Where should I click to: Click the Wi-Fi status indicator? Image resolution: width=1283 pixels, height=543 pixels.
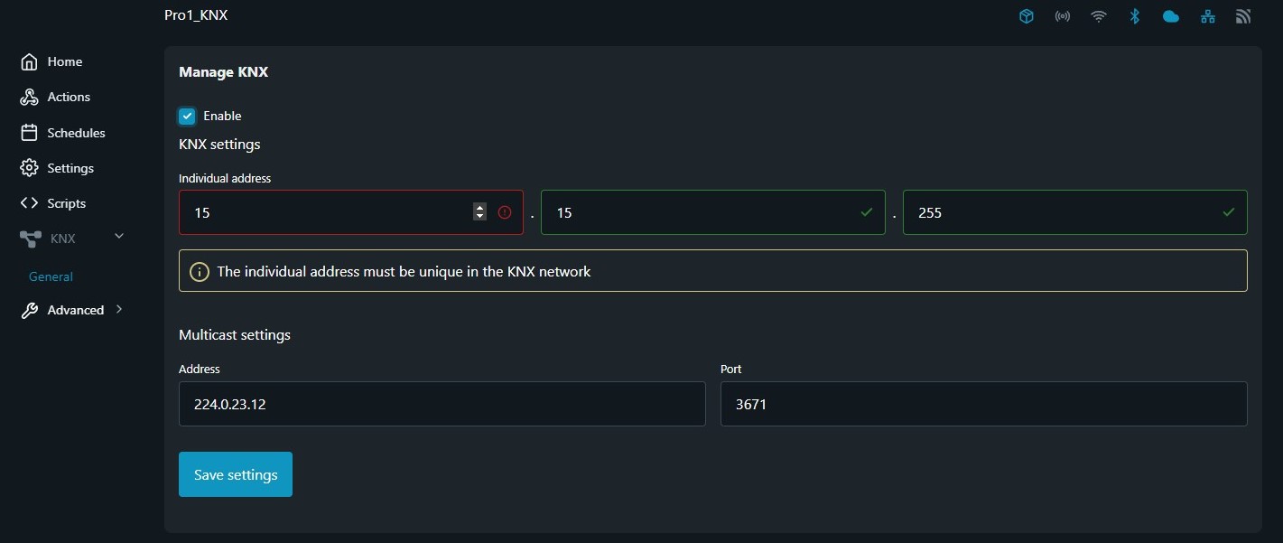click(1098, 15)
